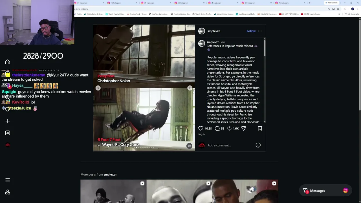361x203 pixels.
Task: Click smplevzn username above the caption
Action: (213, 42)
